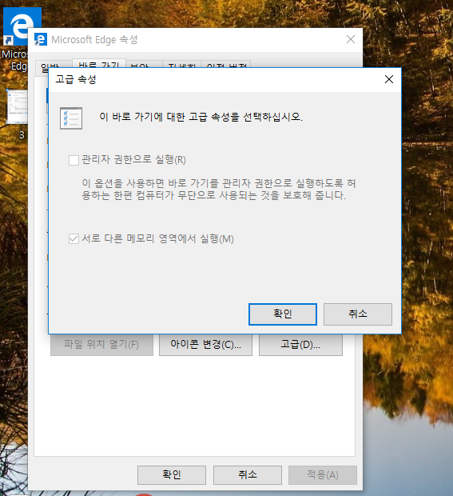
Task: Click the checklist icon in 고급 속성
Action: pyautogui.click(x=71, y=118)
